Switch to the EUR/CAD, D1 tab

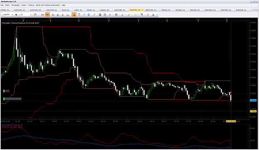[x=19, y=10]
